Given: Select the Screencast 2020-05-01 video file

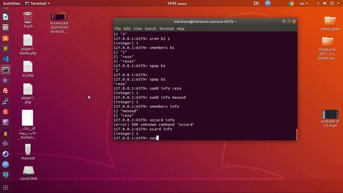Looking at the screenshot, I should point(59,23).
